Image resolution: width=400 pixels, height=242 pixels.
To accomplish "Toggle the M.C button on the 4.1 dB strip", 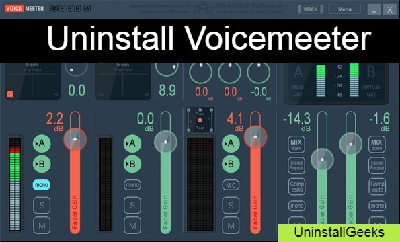I will click(x=231, y=185).
